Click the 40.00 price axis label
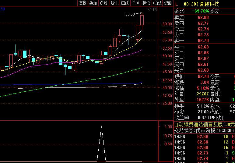Viewport: 235px width, 163px height. click(x=167, y=87)
